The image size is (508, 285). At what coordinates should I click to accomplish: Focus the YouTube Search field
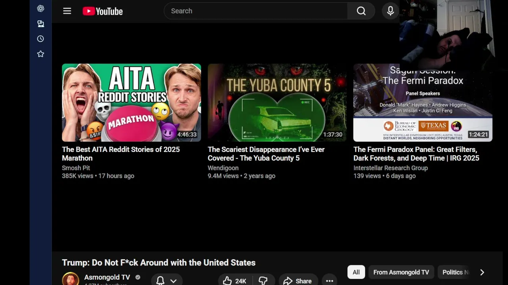[x=256, y=11]
